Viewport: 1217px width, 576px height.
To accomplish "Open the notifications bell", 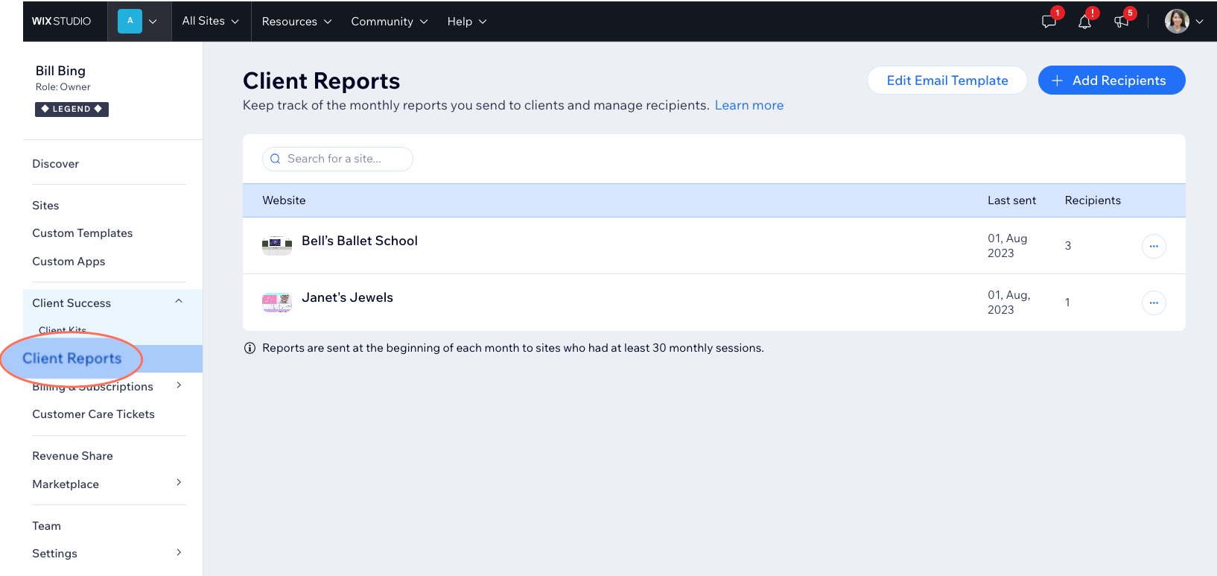I will (x=1085, y=22).
